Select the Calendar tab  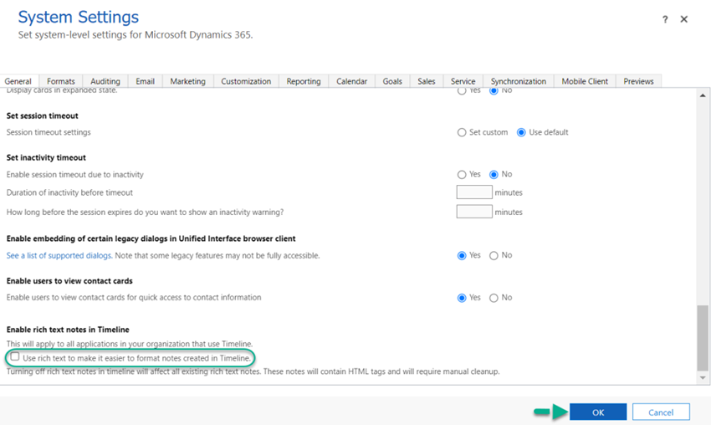(351, 81)
